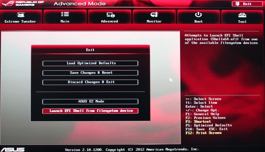Click the Boot power icon

(198, 15)
